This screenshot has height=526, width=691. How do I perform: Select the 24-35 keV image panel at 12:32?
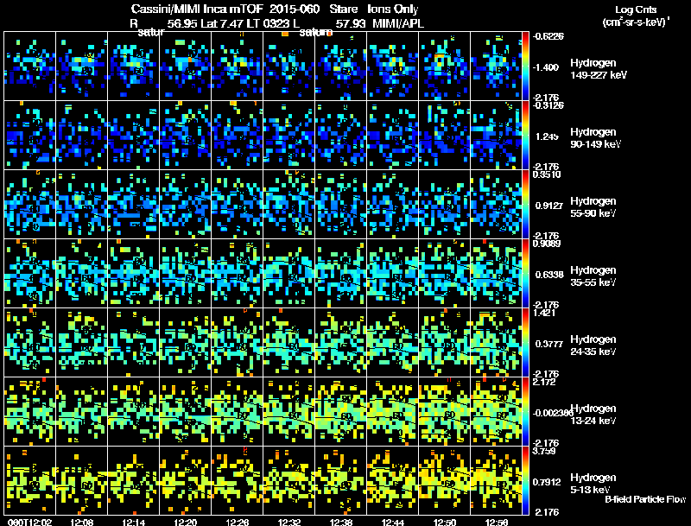pos(289,343)
